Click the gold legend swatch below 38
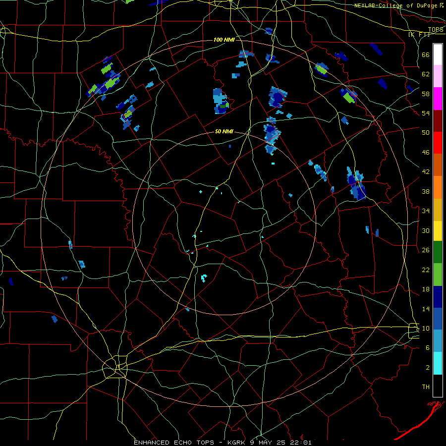The width and height of the screenshot is (446, 446). pyautogui.click(x=438, y=210)
